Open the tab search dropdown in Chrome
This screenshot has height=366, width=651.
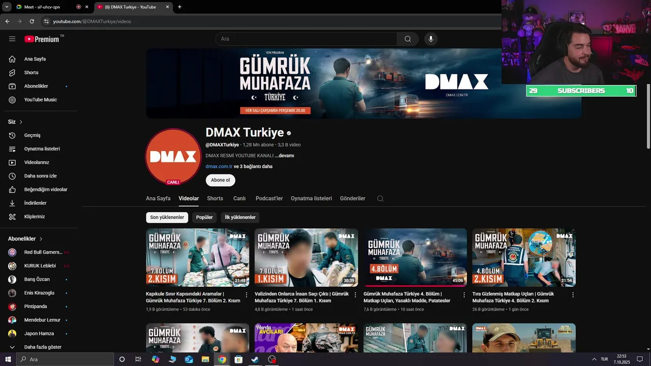pyautogui.click(x=7, y=7)
